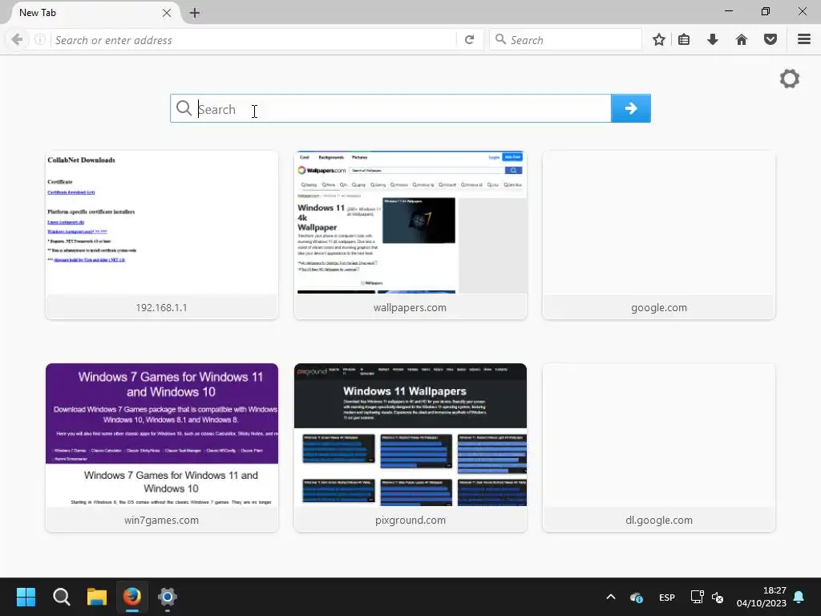Click the Search or enter address bar

[x=254, y=40]
